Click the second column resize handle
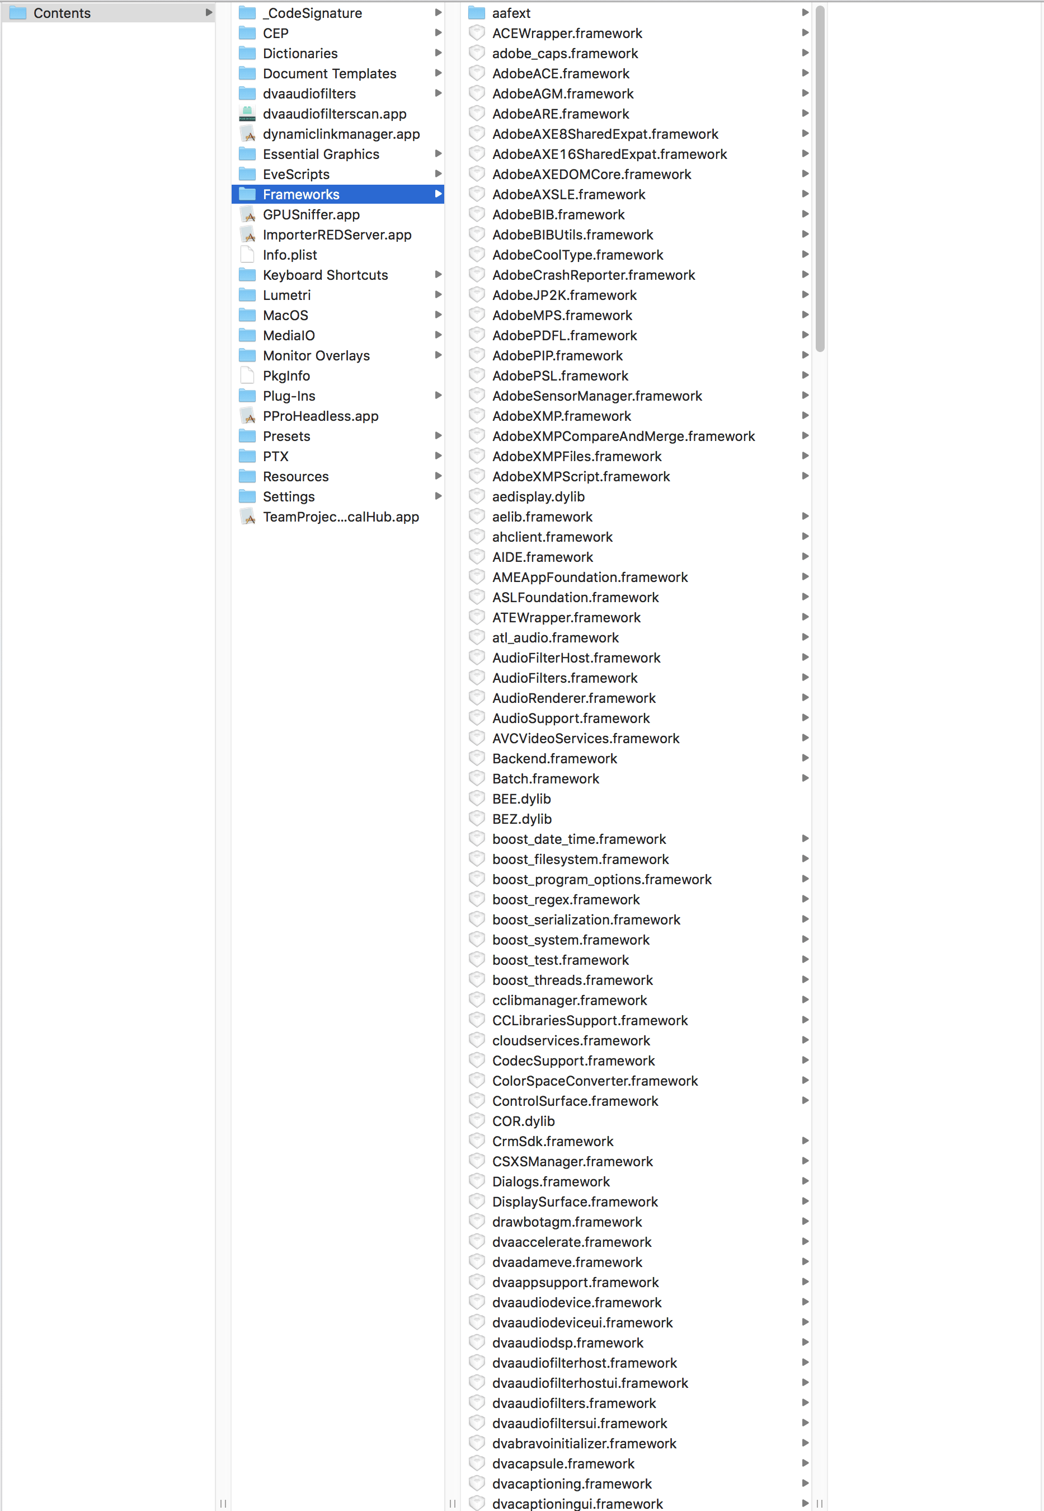Screen dimensions: 1044x1511 tap(453, 1503)
